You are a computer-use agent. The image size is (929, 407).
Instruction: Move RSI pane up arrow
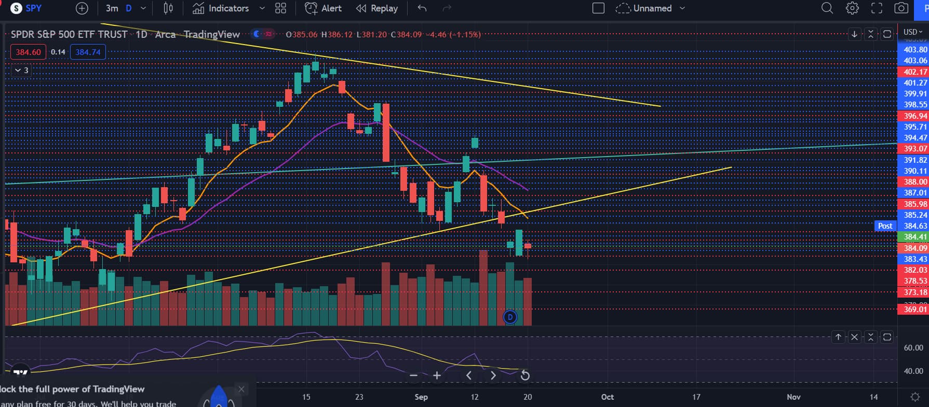coord(838,337)
